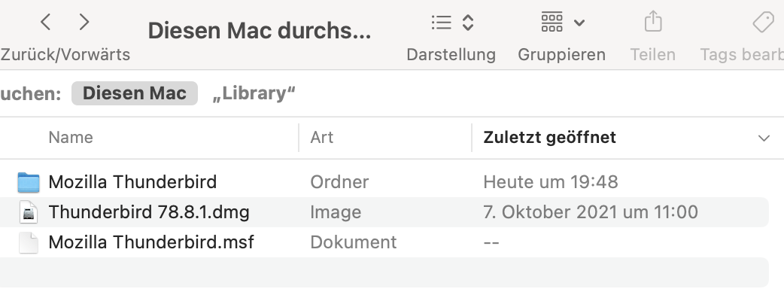
Task: Click the Back chevron arrow
Action: click(46, 23)
